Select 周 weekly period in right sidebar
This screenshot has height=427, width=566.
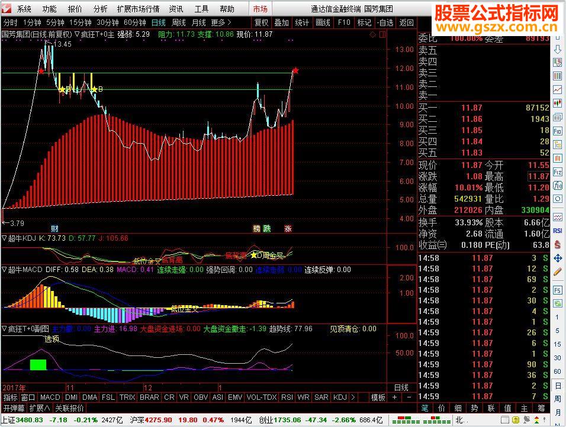coord(558,399)
